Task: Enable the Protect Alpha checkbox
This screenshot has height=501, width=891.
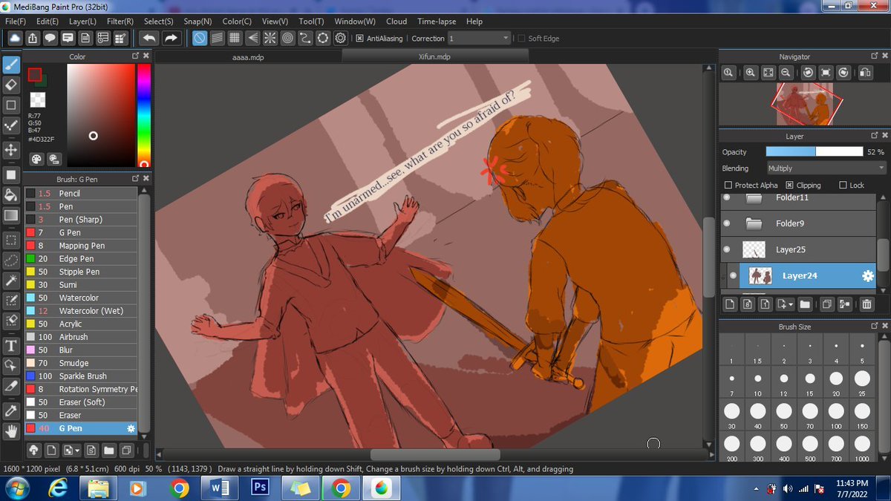Action: coord(728,185)
